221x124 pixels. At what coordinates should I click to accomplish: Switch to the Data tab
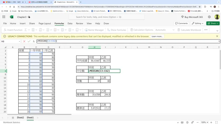point(70,23)
